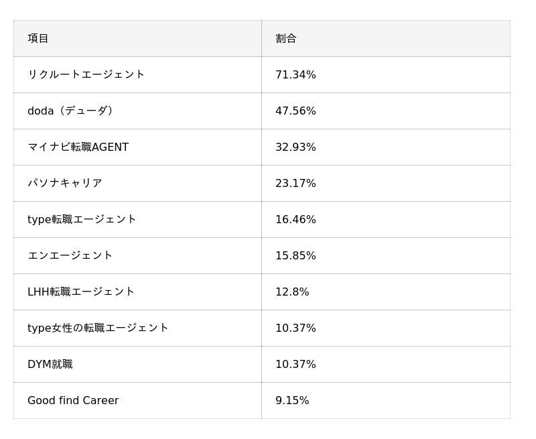Select the LHH転職エージェント cell

tap(81, 292)
